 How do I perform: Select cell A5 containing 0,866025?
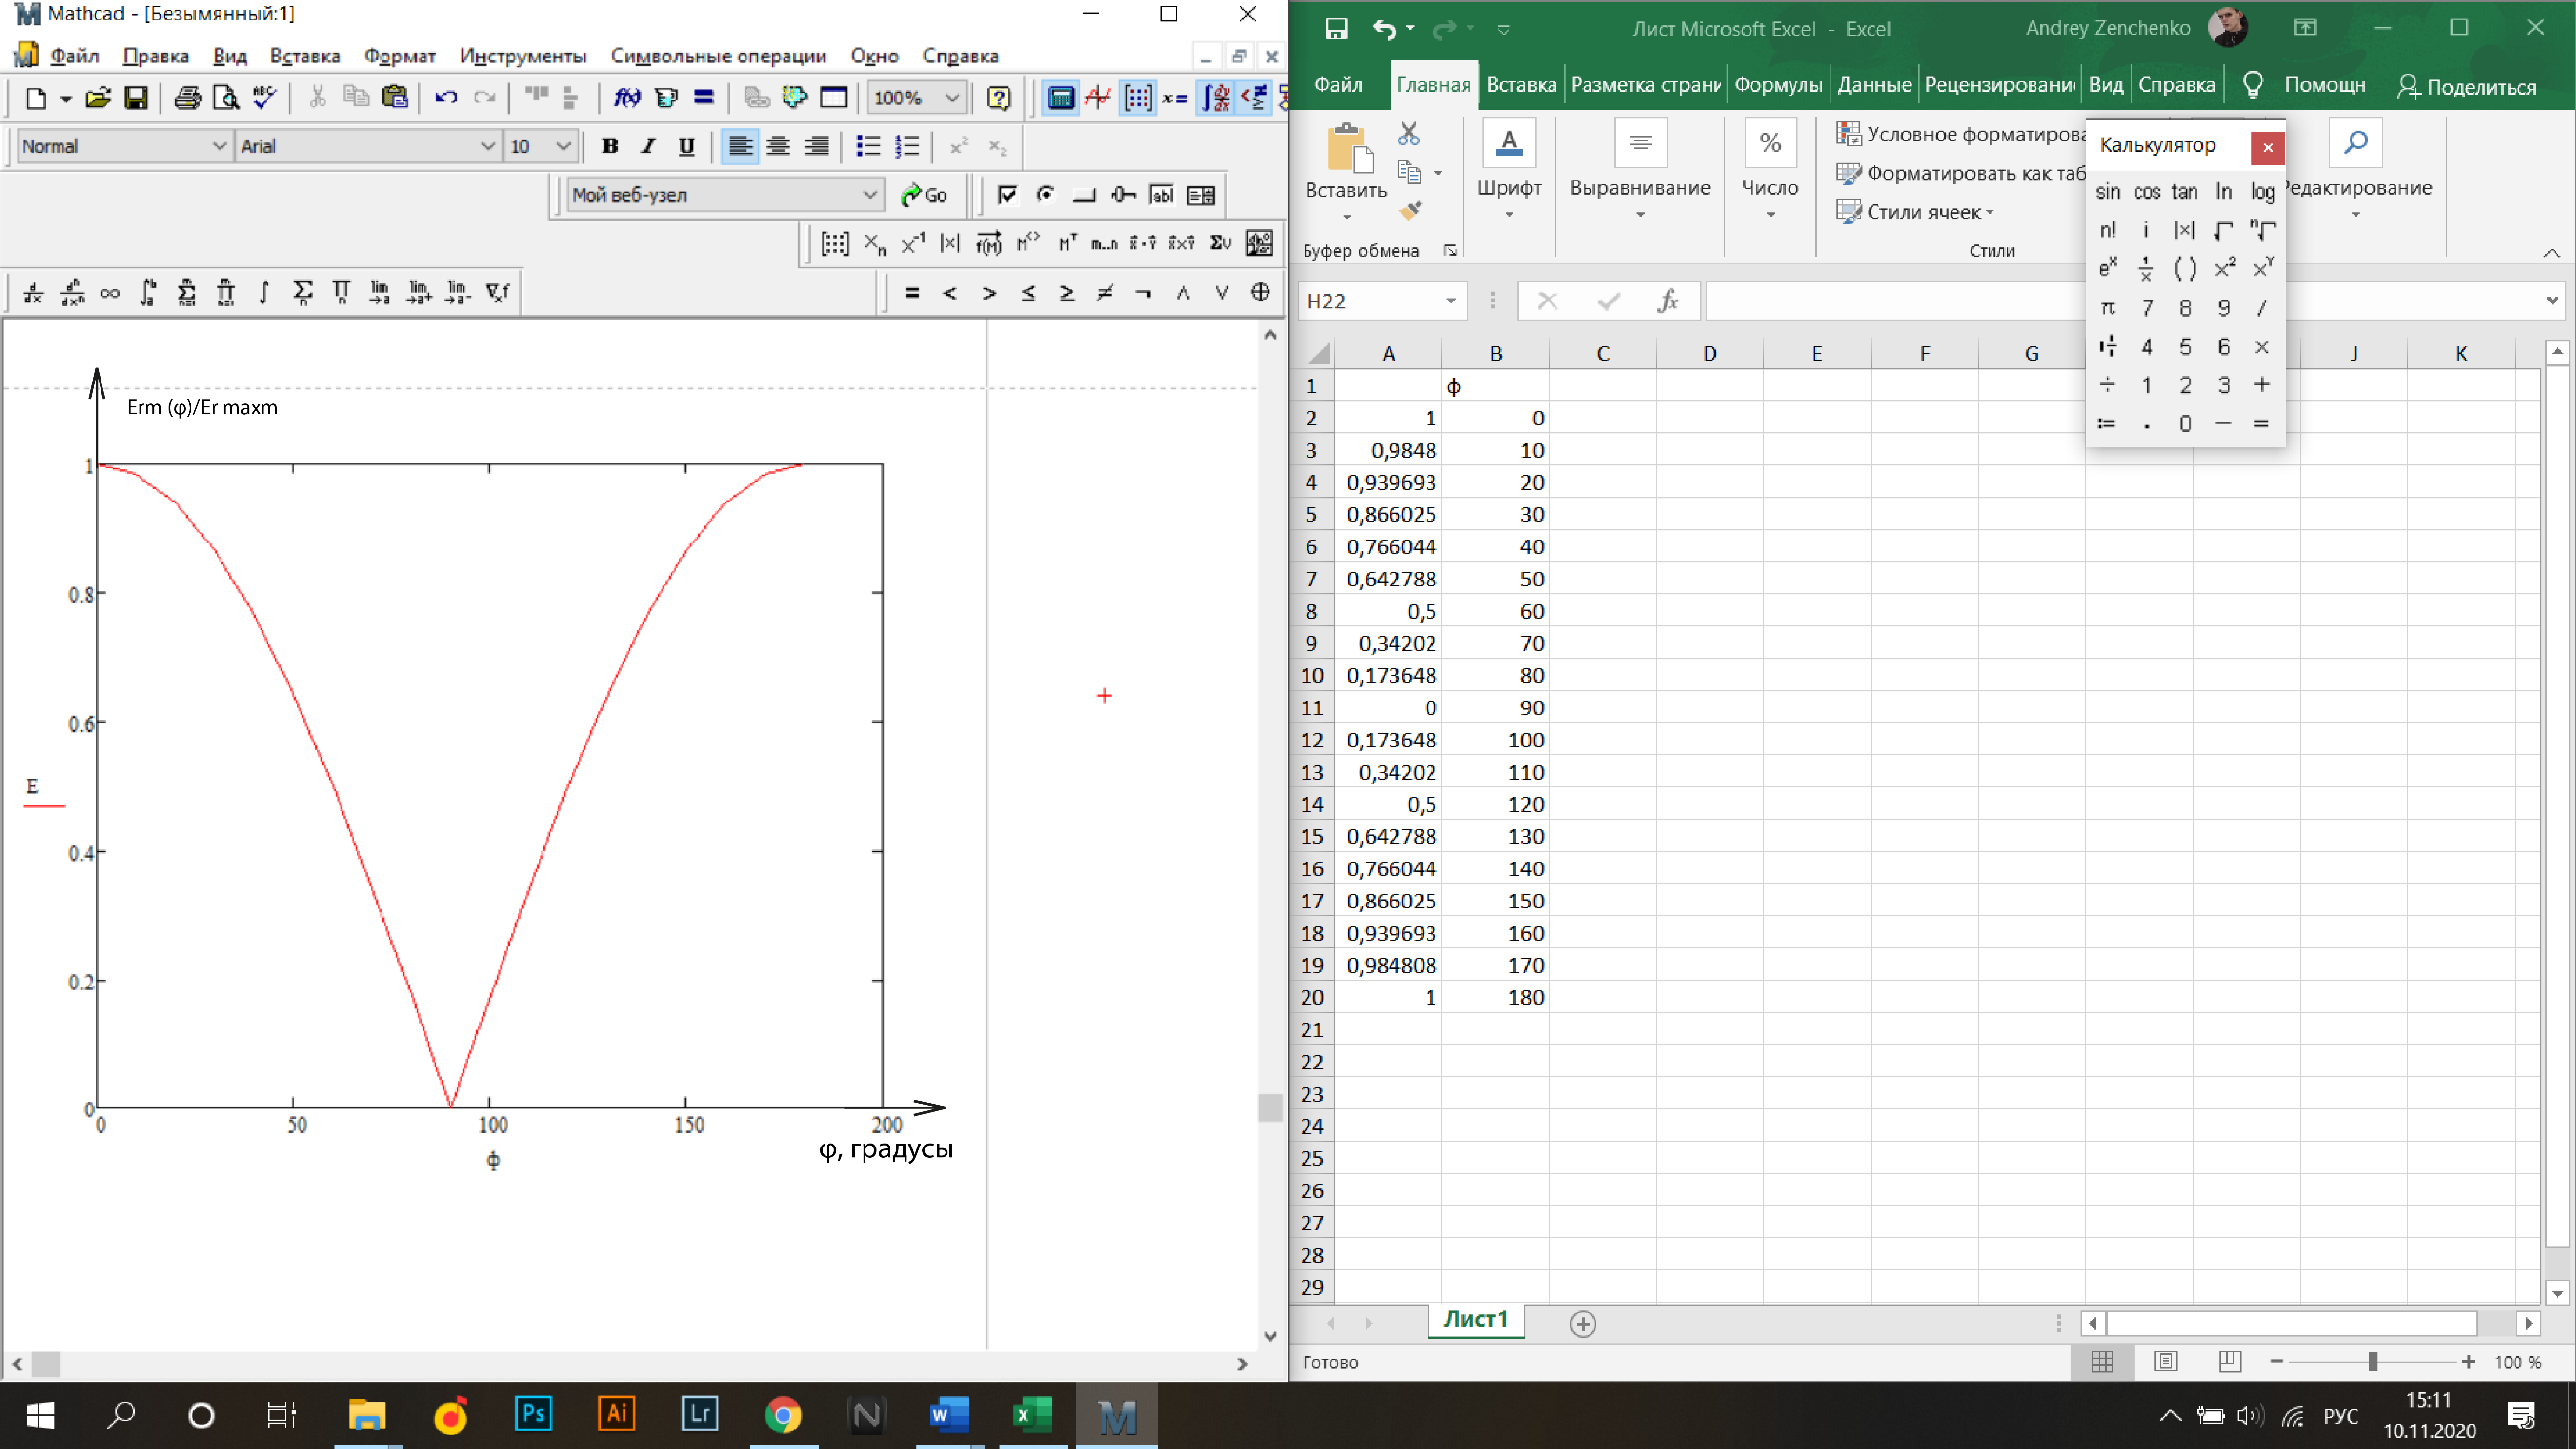pos(1388,515)
